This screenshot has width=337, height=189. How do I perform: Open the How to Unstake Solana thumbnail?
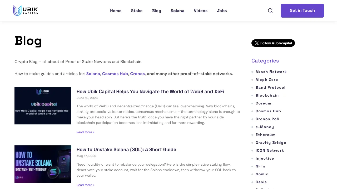point(43,164)
